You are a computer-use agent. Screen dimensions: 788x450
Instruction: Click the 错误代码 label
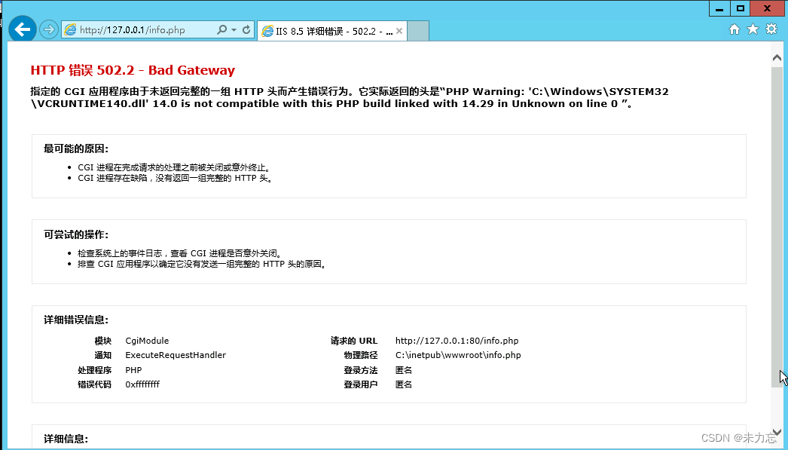(94, 384)
